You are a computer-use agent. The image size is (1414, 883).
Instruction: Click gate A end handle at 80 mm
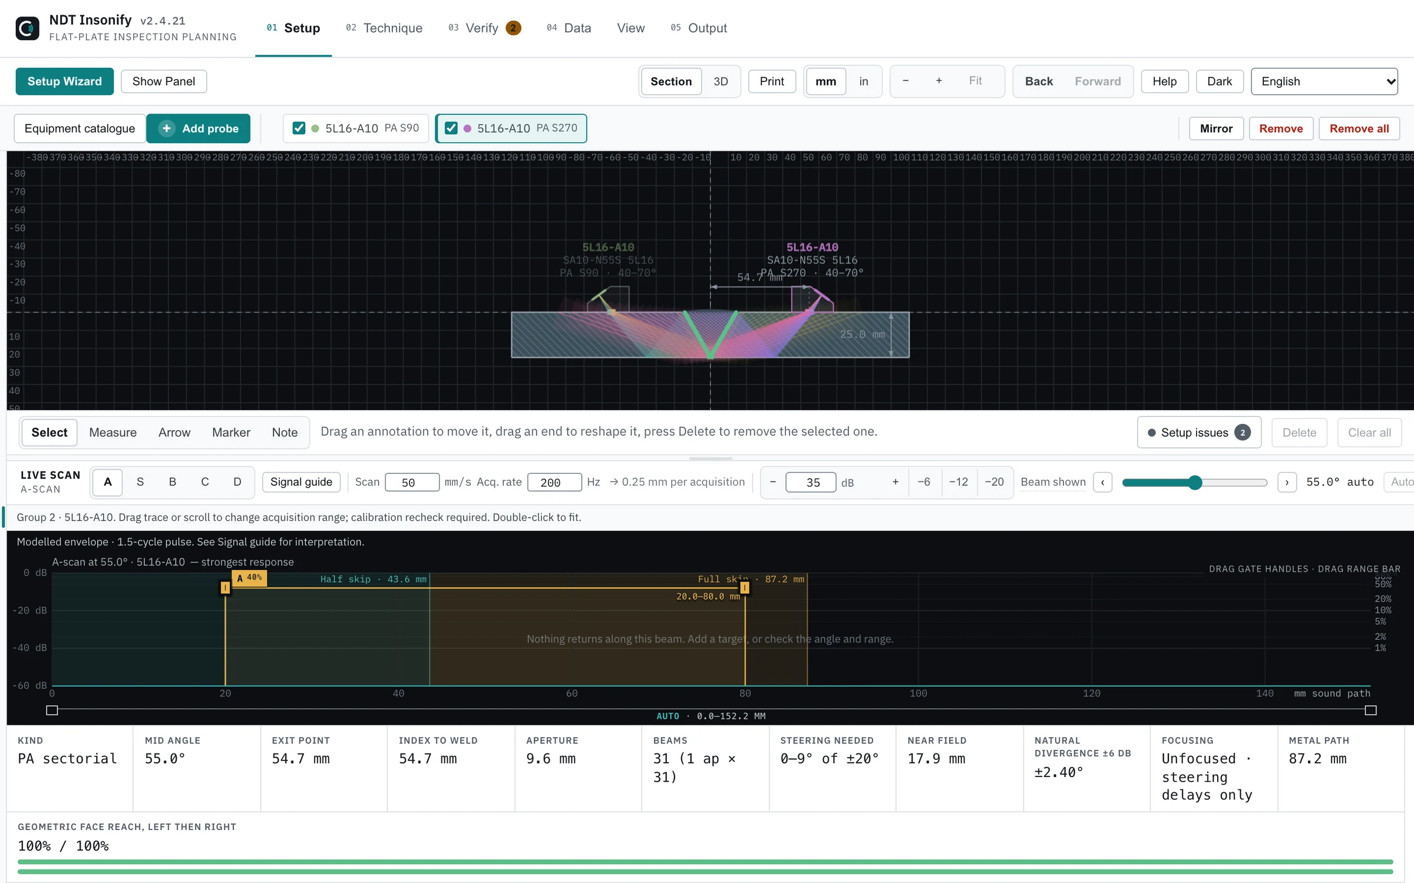745,587
